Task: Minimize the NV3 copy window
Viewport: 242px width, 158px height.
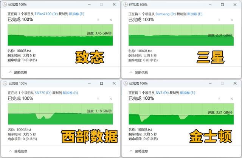Action: (210, 84)
